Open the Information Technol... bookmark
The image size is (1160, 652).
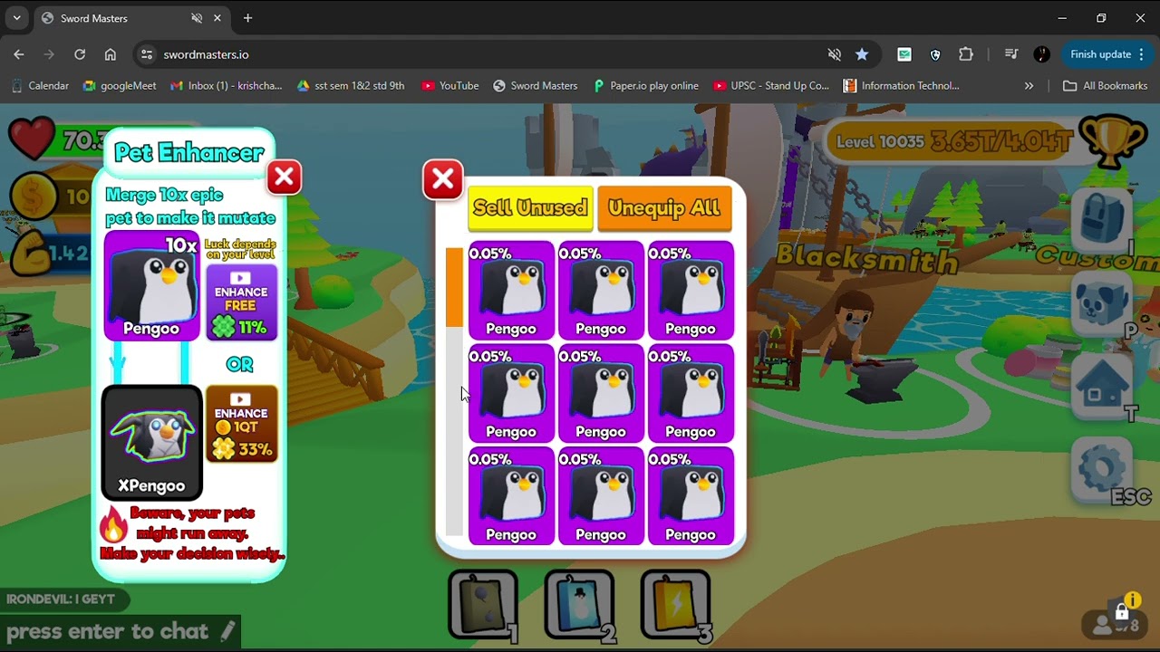(902, 86)
